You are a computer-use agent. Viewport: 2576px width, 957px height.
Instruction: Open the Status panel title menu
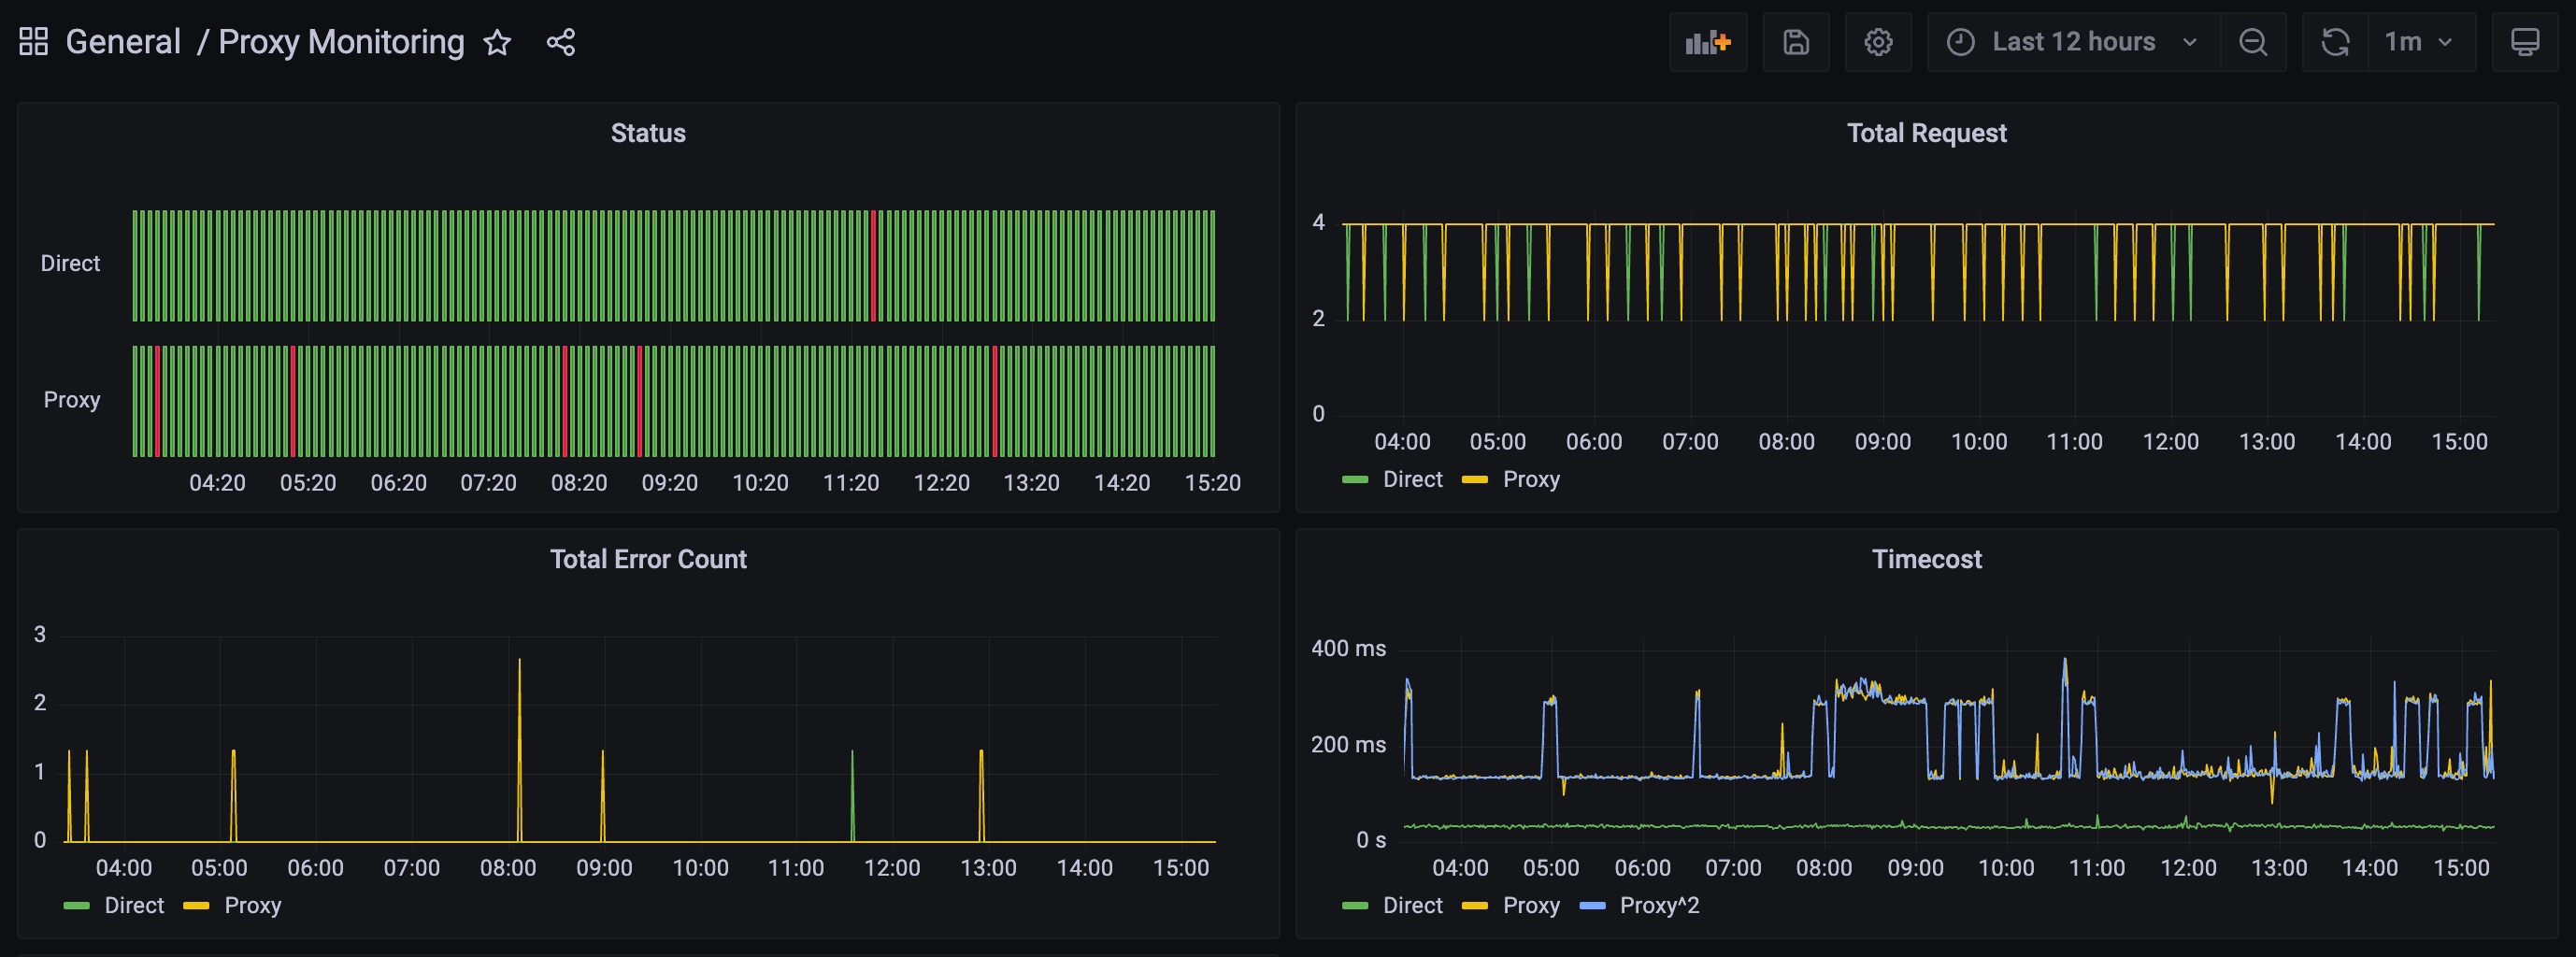point(648,133)
